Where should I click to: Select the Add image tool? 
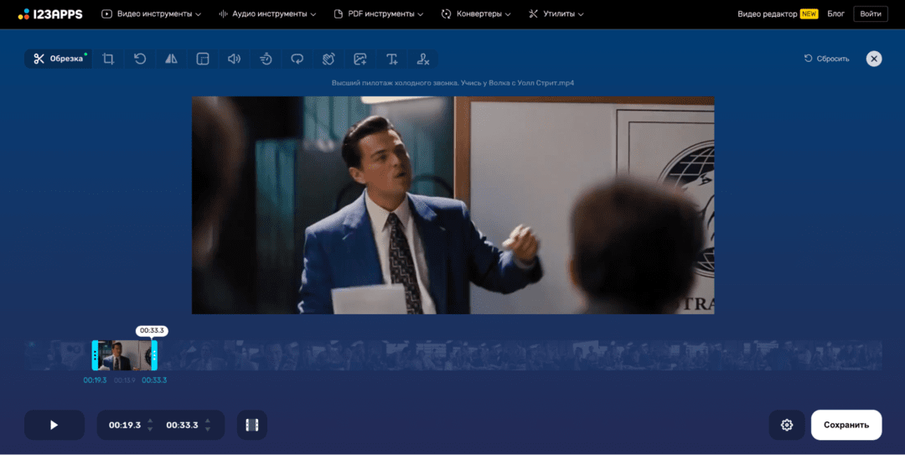360,59
